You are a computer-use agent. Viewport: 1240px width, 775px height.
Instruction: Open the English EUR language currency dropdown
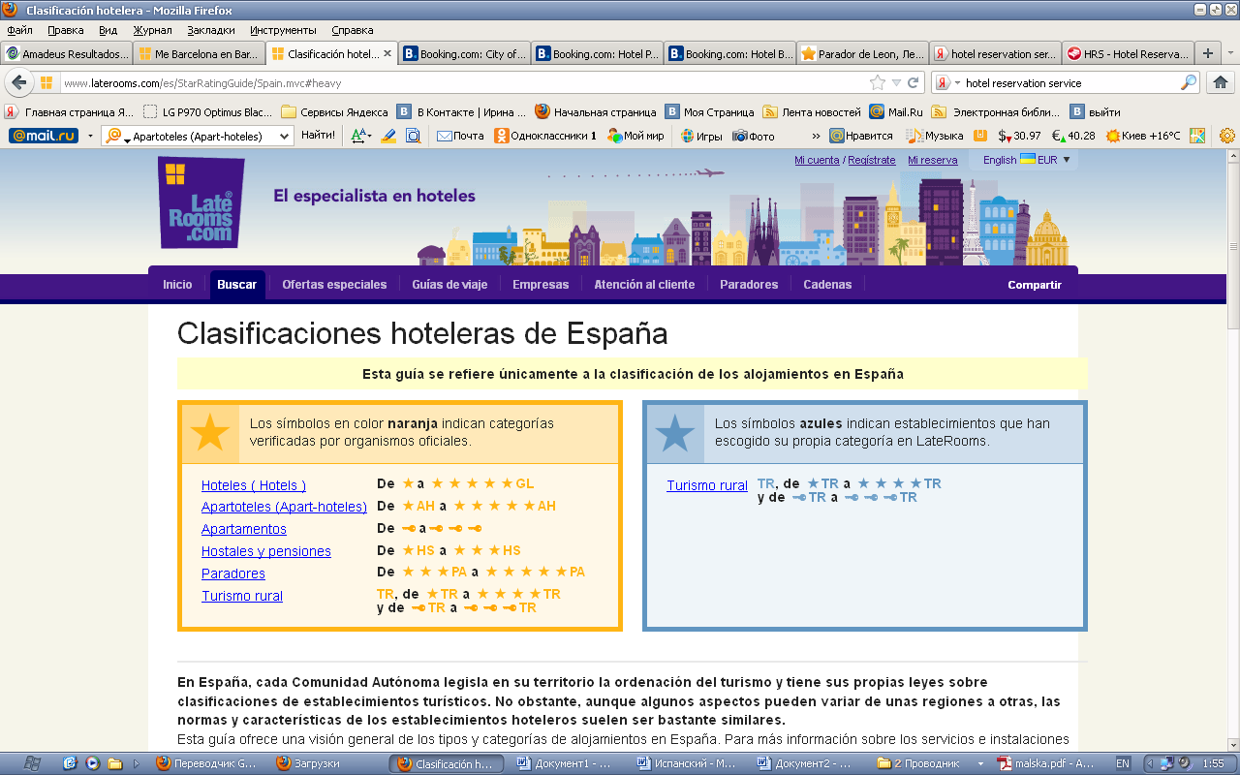point(1027,160)
